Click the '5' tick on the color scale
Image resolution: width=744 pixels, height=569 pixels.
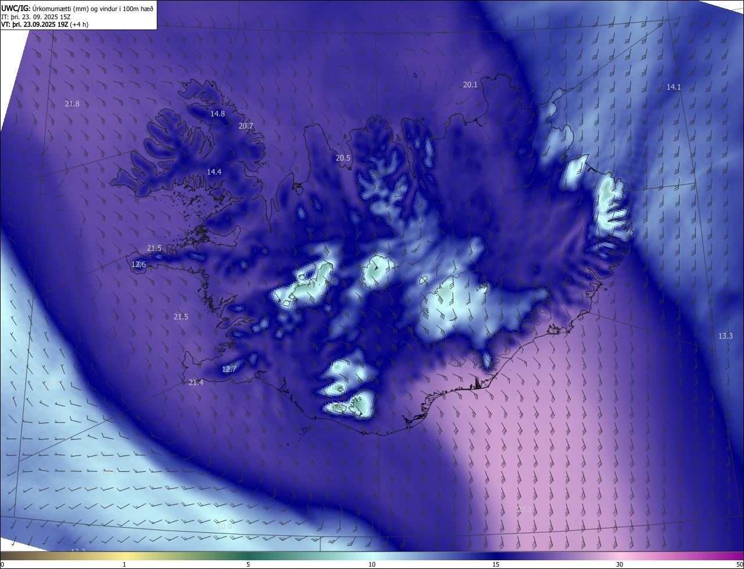tap(248, 564)
